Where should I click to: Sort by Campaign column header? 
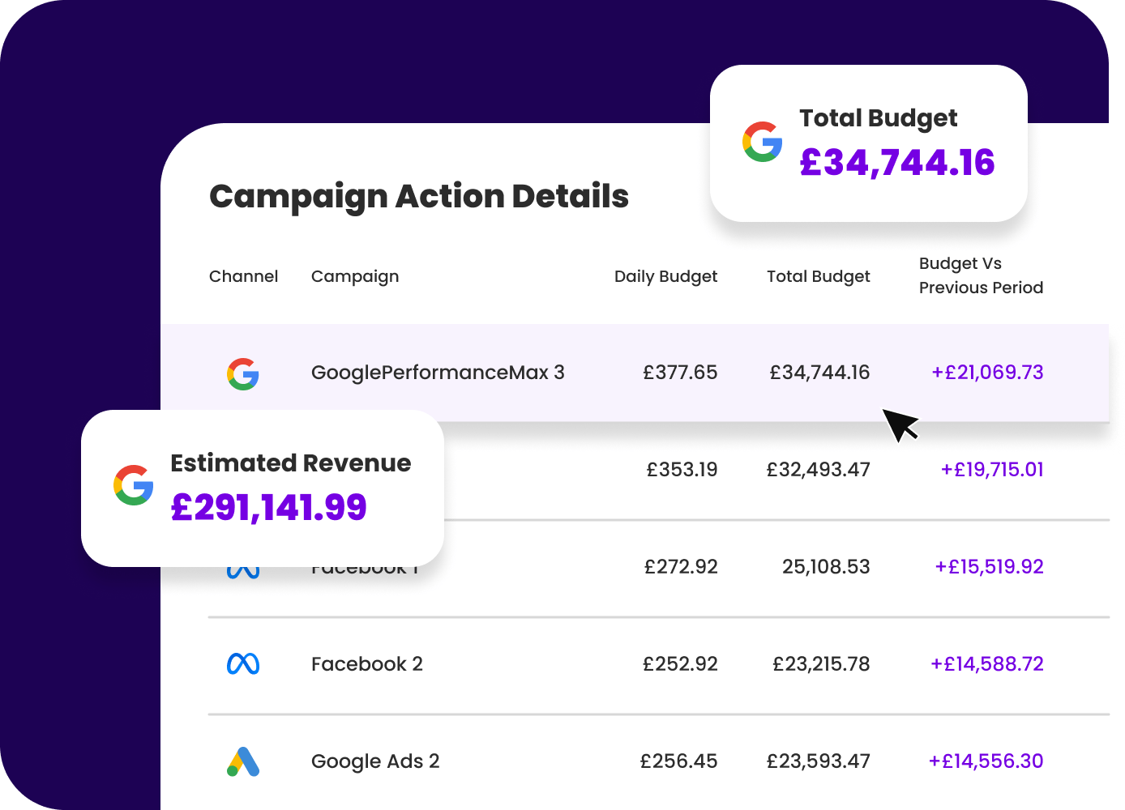[355, 276]
